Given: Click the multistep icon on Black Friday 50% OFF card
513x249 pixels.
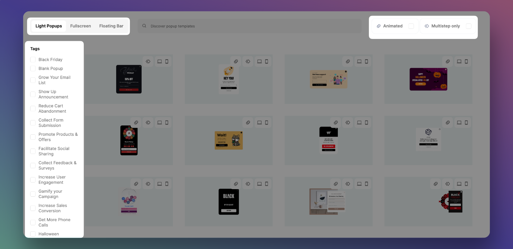Looking at the screenshot, I should (148, 61).
